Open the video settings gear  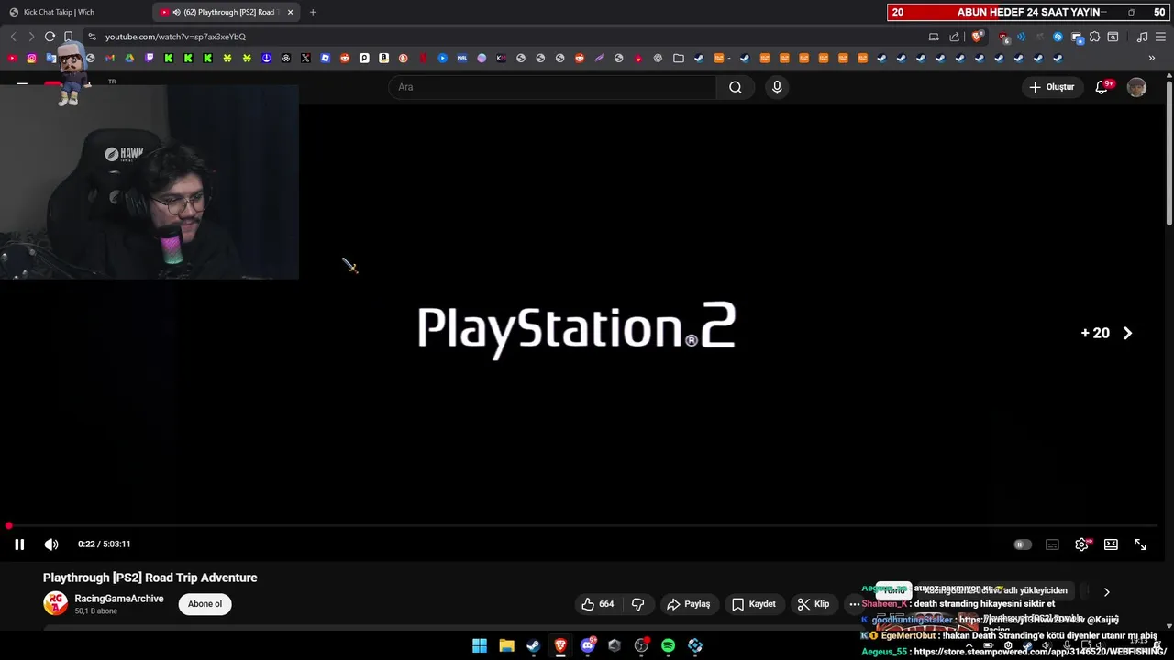(x=1081, y=544)
